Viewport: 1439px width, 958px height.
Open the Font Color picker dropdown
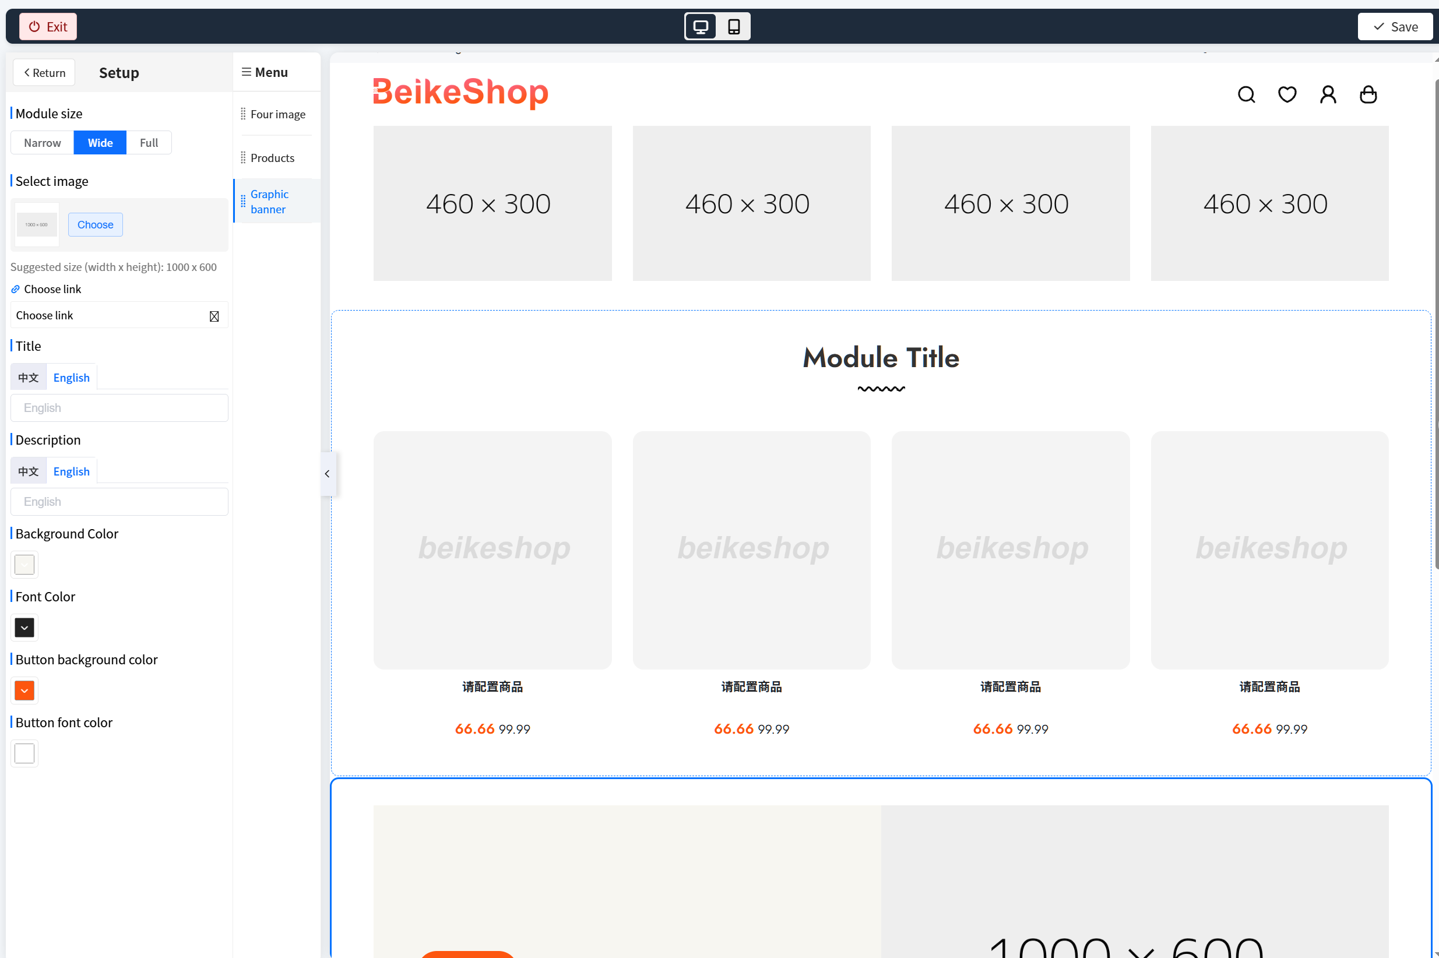24,628
